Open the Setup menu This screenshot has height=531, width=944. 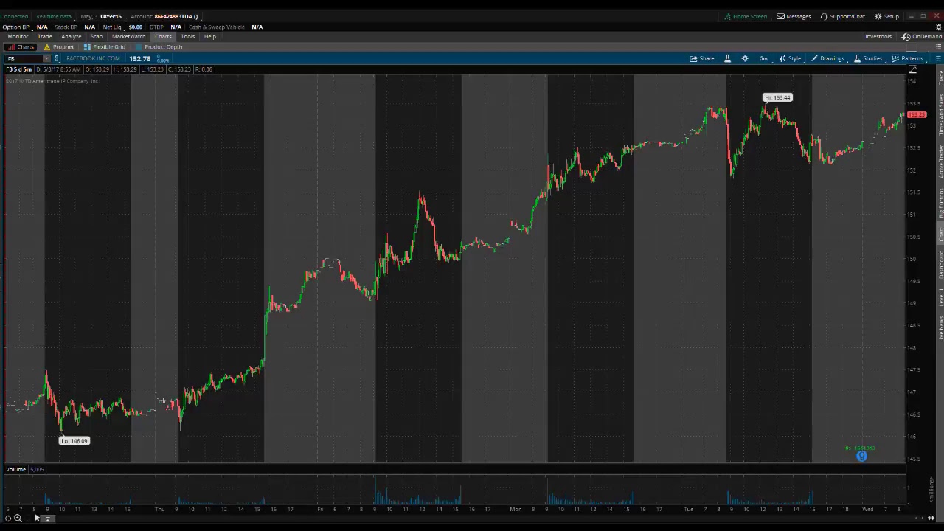[887, 16]
